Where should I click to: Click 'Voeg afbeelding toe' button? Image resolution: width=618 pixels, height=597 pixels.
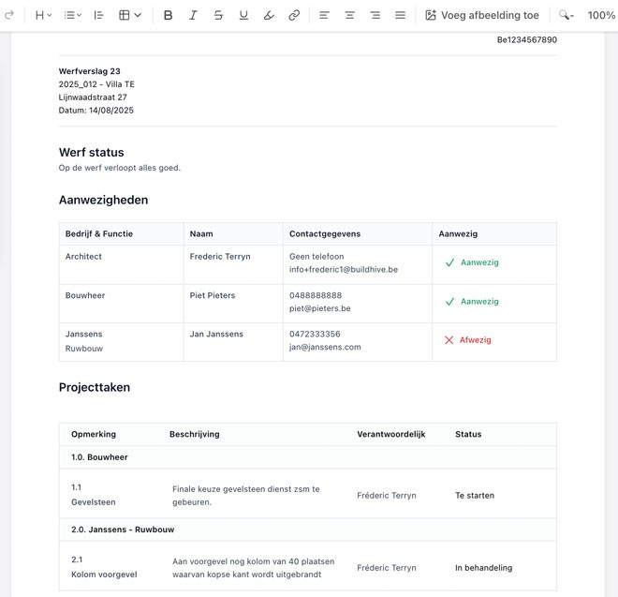click(482, 15)
